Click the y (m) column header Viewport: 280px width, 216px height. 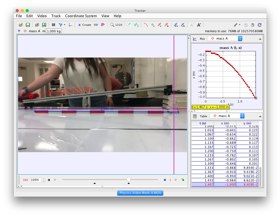click(247, 123)
